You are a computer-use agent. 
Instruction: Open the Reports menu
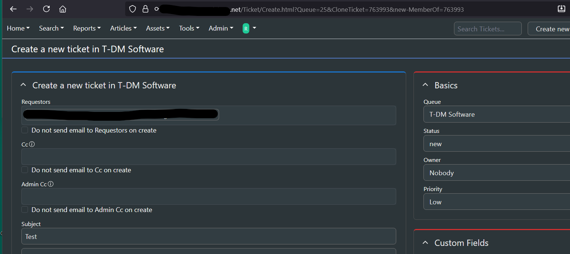(x=87, y=28)
